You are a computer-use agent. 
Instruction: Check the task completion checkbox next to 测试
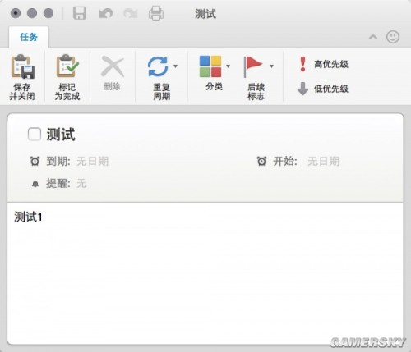click(35, 135)
